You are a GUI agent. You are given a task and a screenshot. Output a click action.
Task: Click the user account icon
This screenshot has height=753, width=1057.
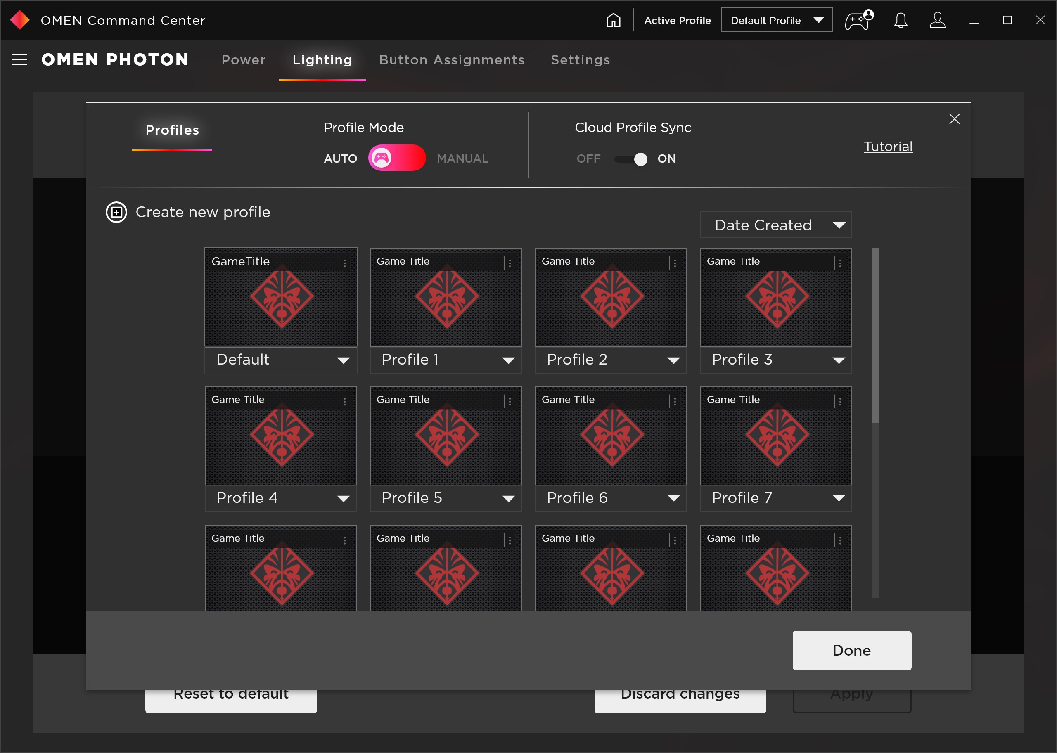click(937, 20)
